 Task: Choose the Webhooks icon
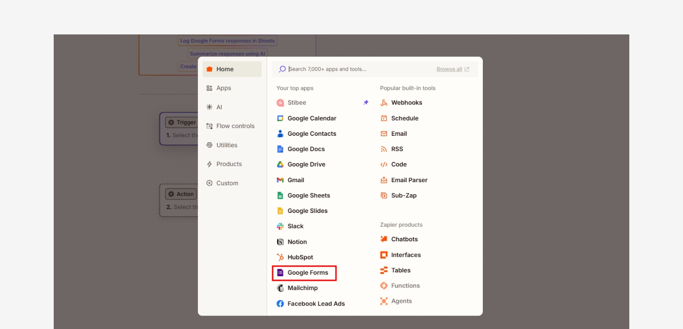coord(384,103)
